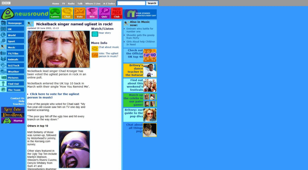Image resolution: width=308 pixels, height=170 pixels.
Task: Open the yellow Chat icon
Action: (67, 13)
